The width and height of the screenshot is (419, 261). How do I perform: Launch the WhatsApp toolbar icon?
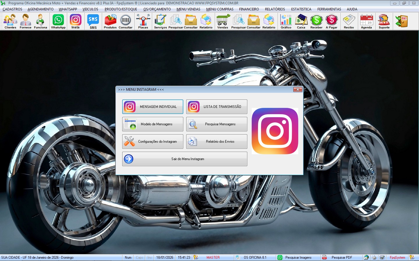coord(58,21)
